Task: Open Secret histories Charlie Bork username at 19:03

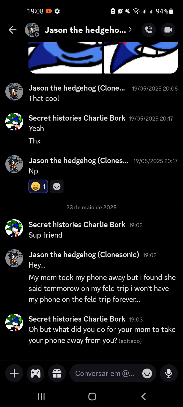Action: 77,319
